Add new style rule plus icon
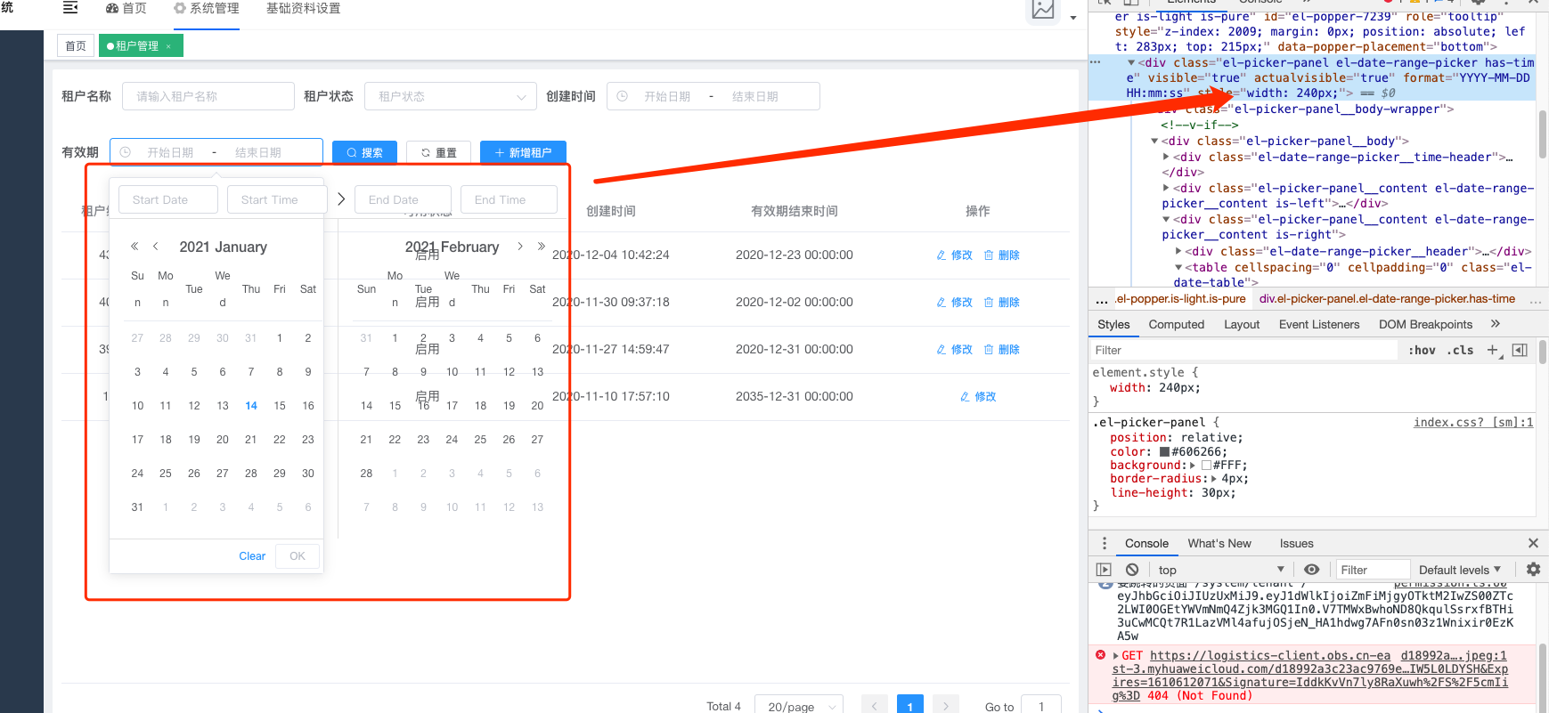Screen dimensions: 1549x713 pyautogui.click(x=1493, y=350)
